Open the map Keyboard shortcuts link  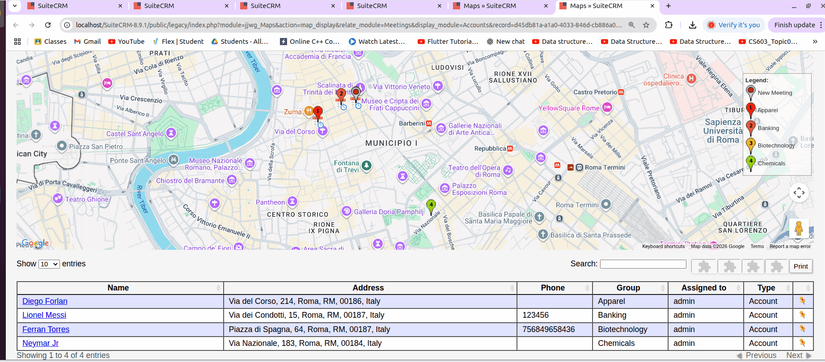664,246
